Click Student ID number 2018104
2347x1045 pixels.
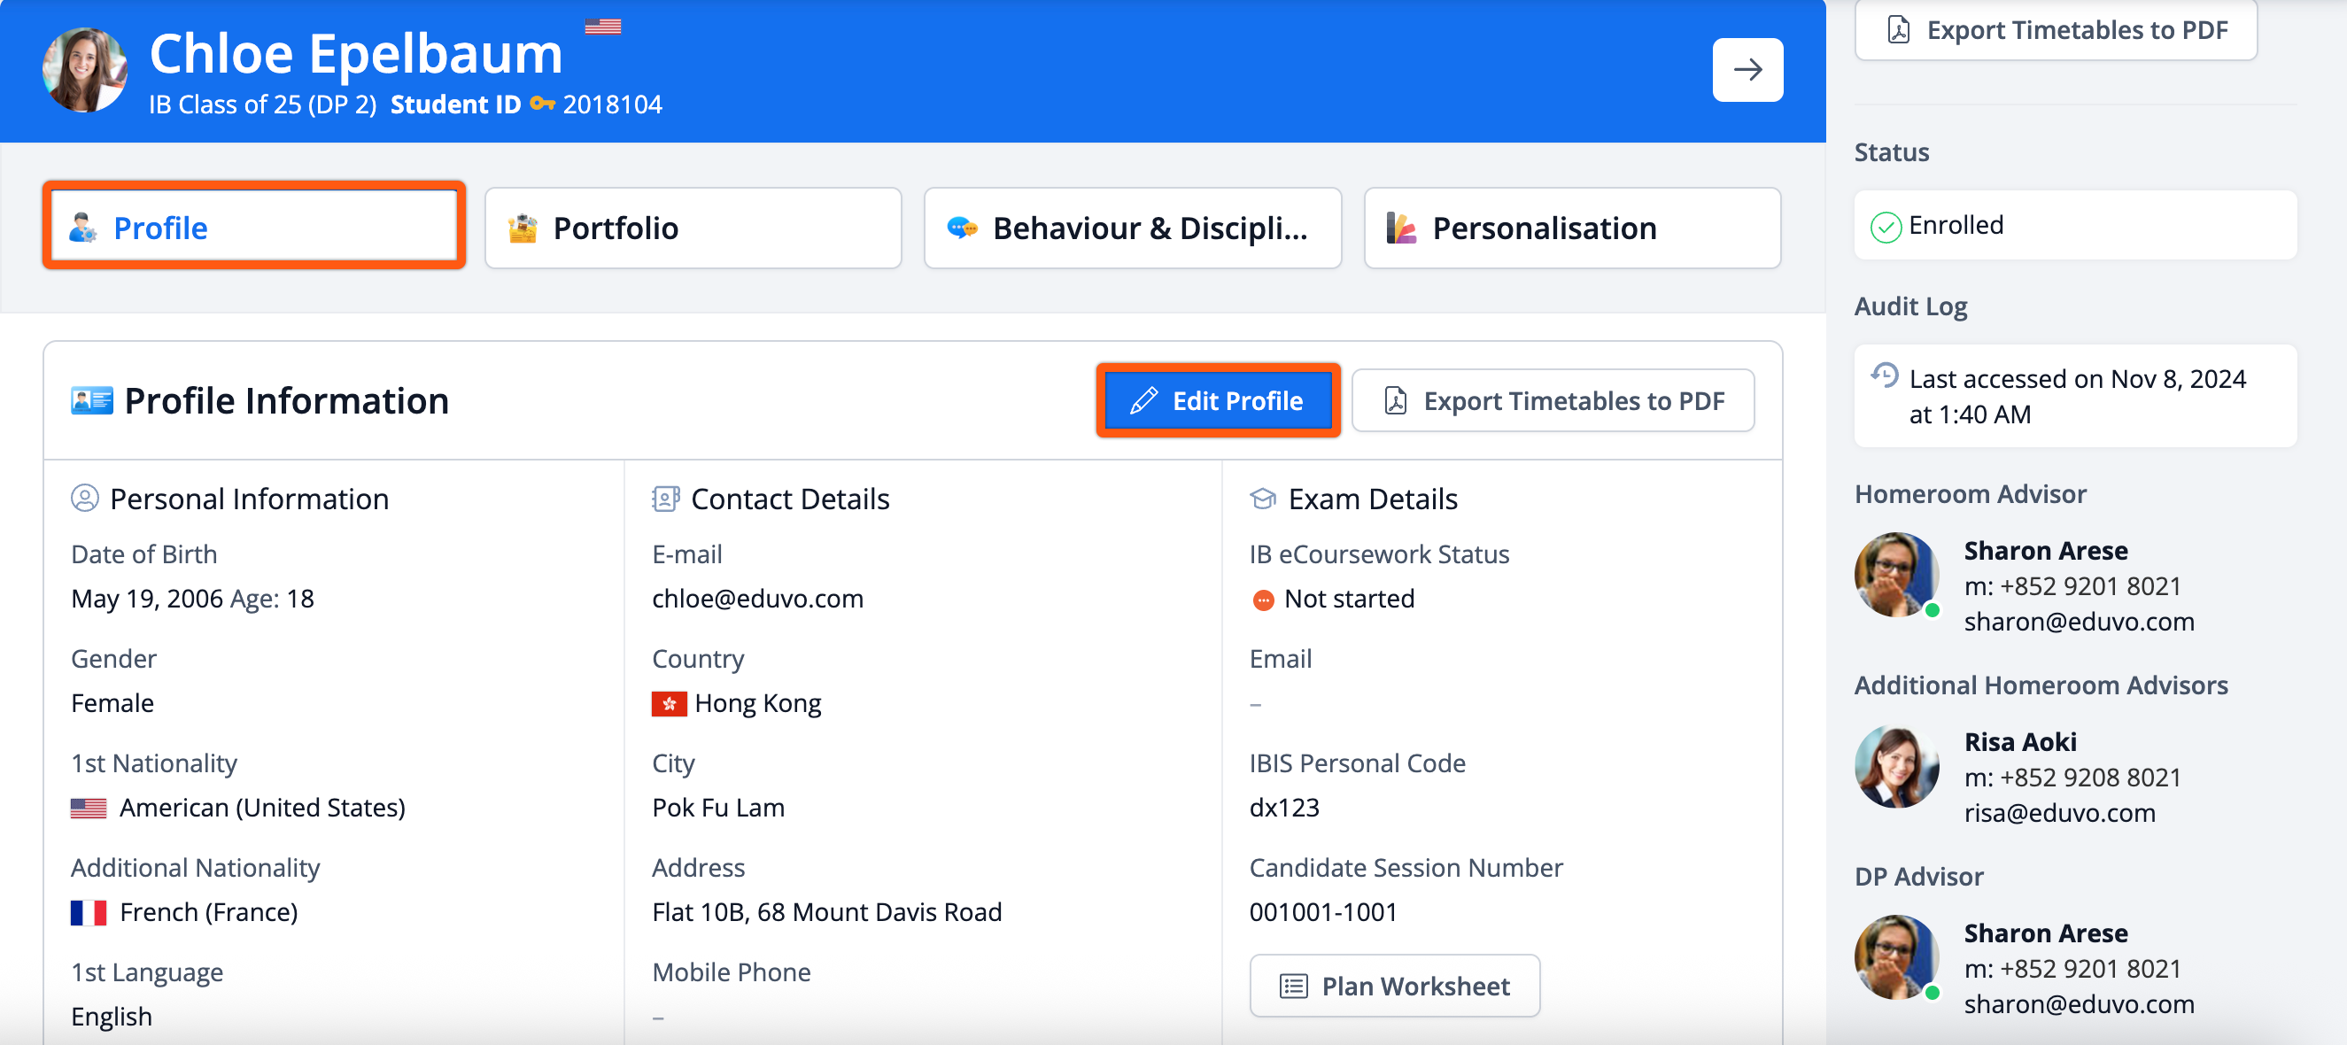[612, 104]
